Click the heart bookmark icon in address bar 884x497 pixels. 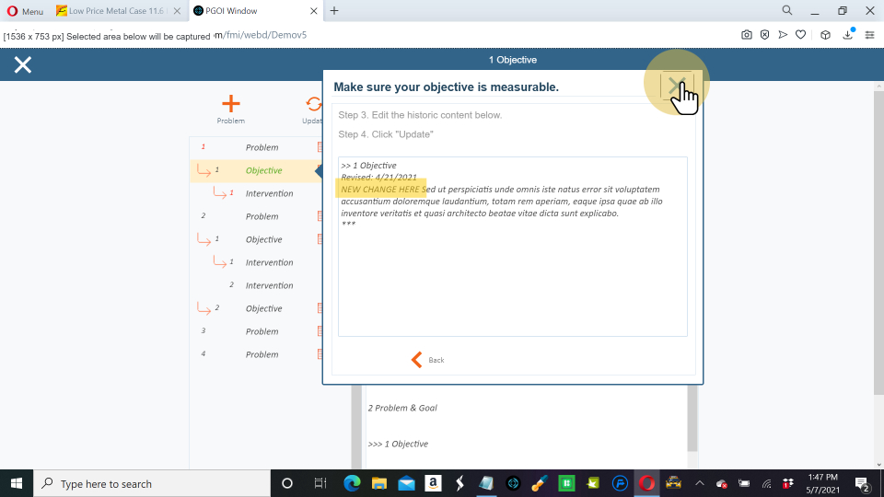(801, 35)
